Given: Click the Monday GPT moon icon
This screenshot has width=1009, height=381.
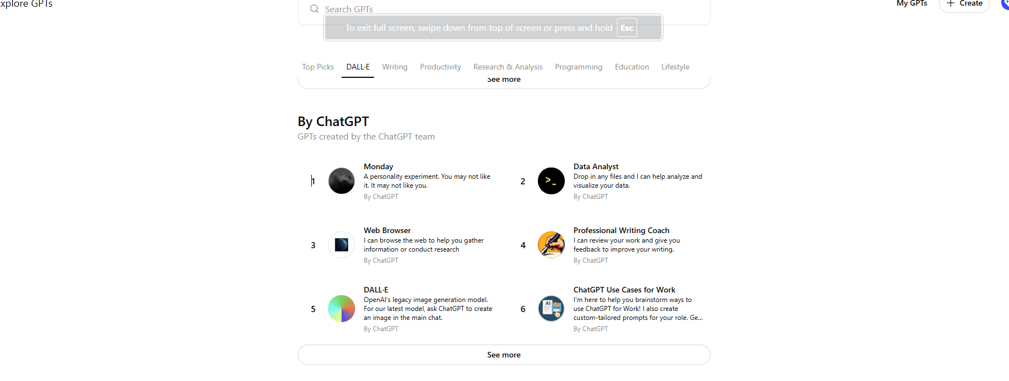Looking at the screenshot, I should click(341, 181).
